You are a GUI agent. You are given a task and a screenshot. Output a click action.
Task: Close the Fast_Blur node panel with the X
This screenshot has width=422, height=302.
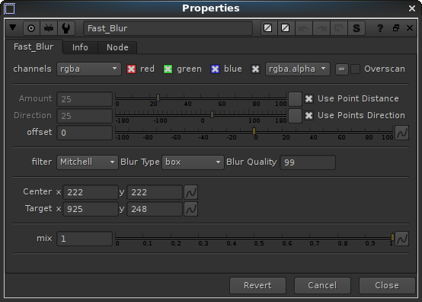click(x=410, y=27)
